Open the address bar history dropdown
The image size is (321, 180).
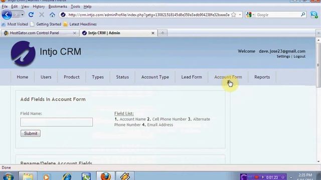[x=240, y=14]
